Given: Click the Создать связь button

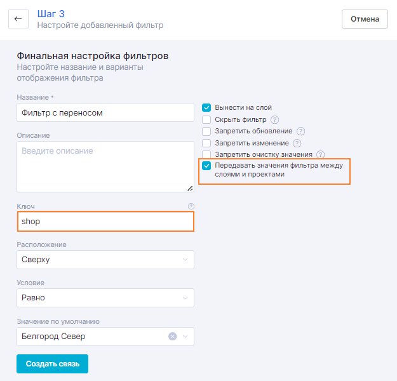Looking at the screenshot, I should point(52,364).
